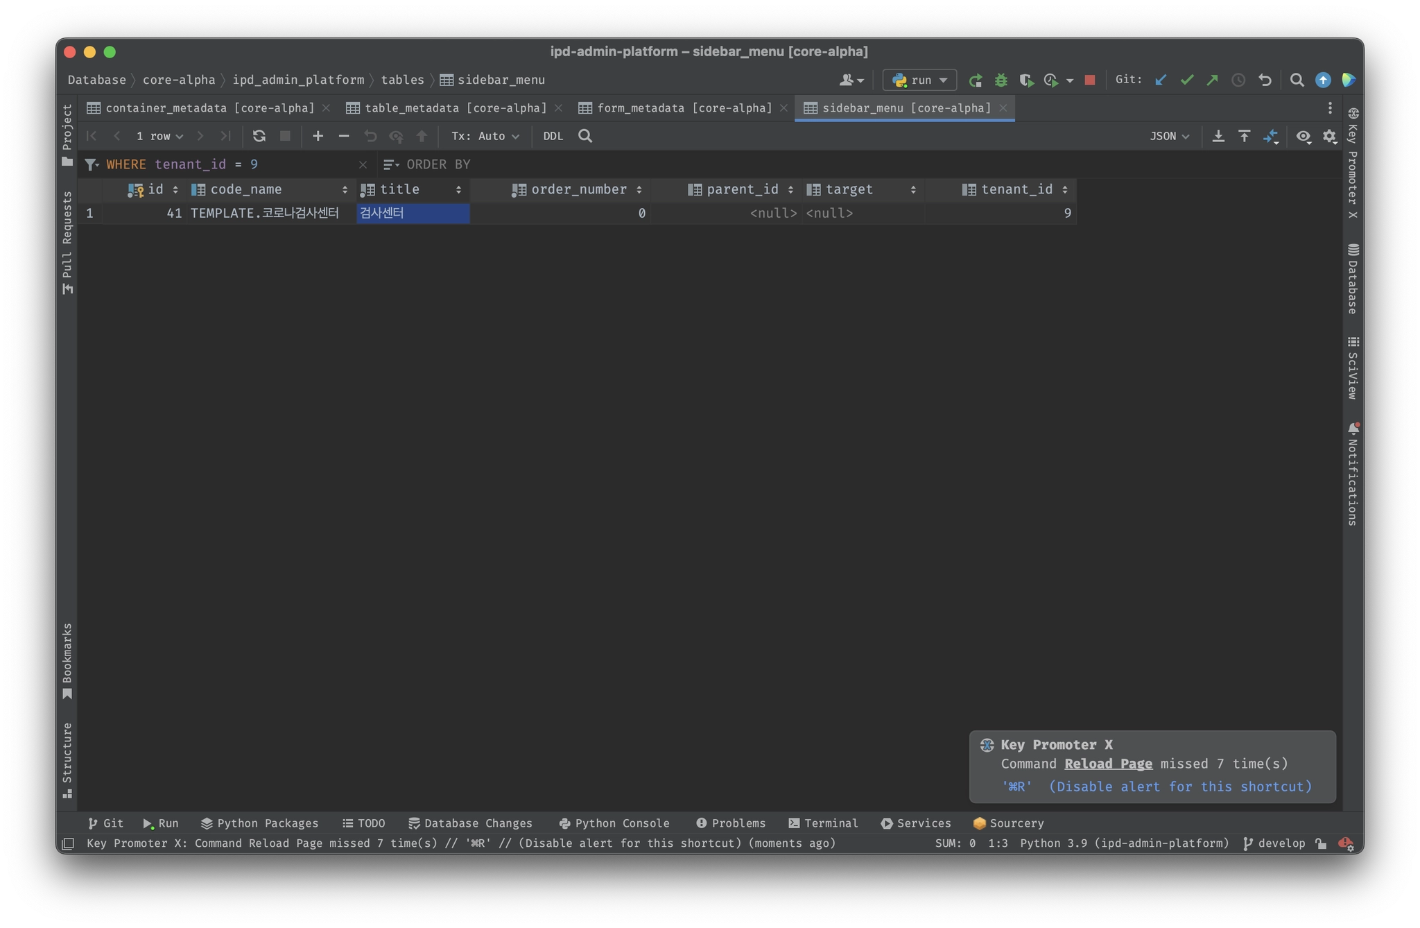
Task: Click the Reload Page refresh icon
Action: 259,136
